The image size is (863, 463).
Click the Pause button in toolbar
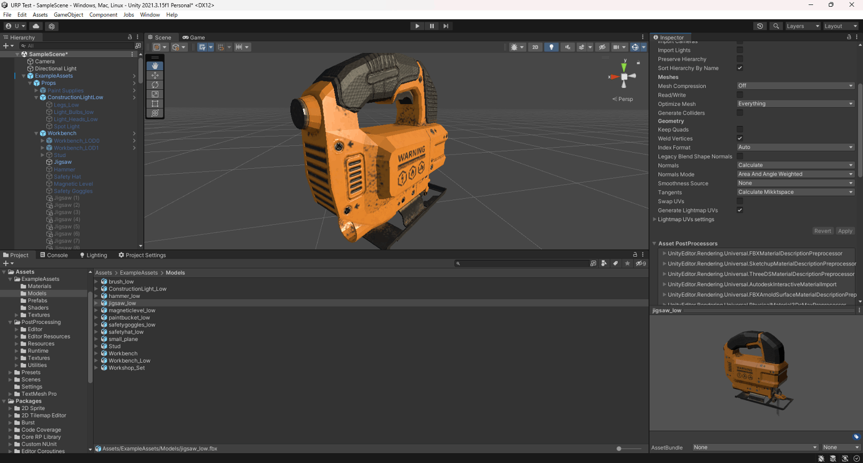click(x=431, y=26)
